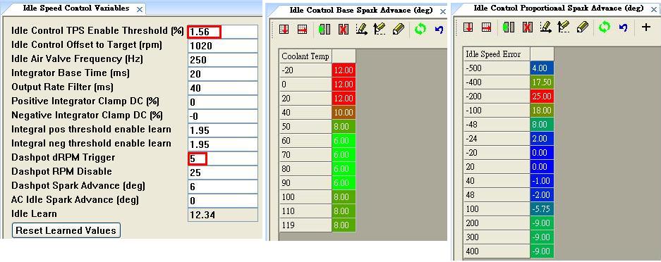Edit the Integrator Base Time field

click(x=223, y=74)
